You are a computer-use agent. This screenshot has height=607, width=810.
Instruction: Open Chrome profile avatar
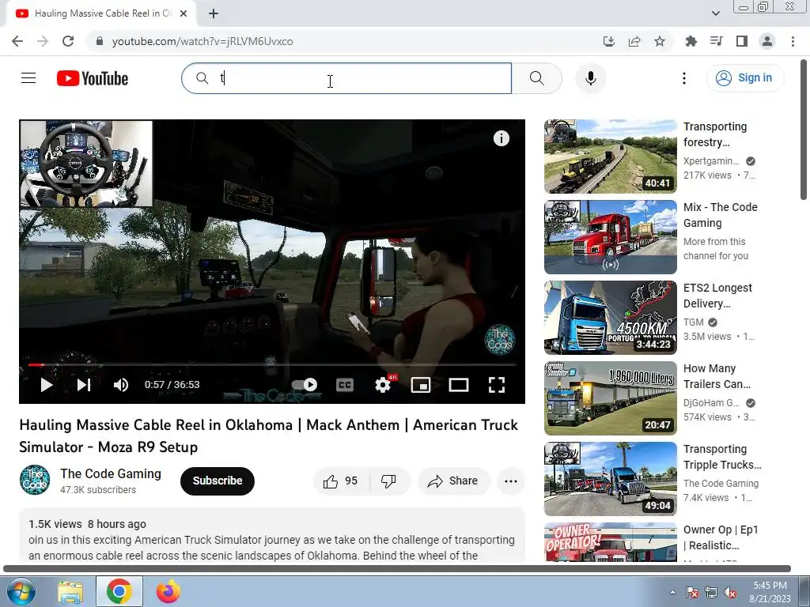coord(767,41)
